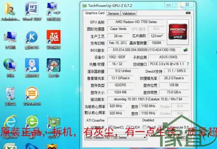Launch 3DMark06 from the desktop
217x149 pixels.
(x=32, y=96)
